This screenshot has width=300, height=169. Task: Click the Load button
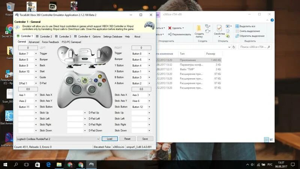point(109,139)
